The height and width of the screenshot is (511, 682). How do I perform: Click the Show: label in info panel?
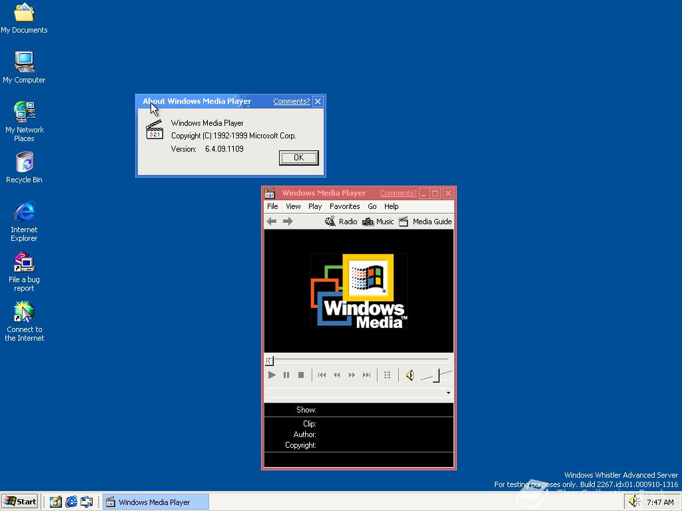click(306, 410)
